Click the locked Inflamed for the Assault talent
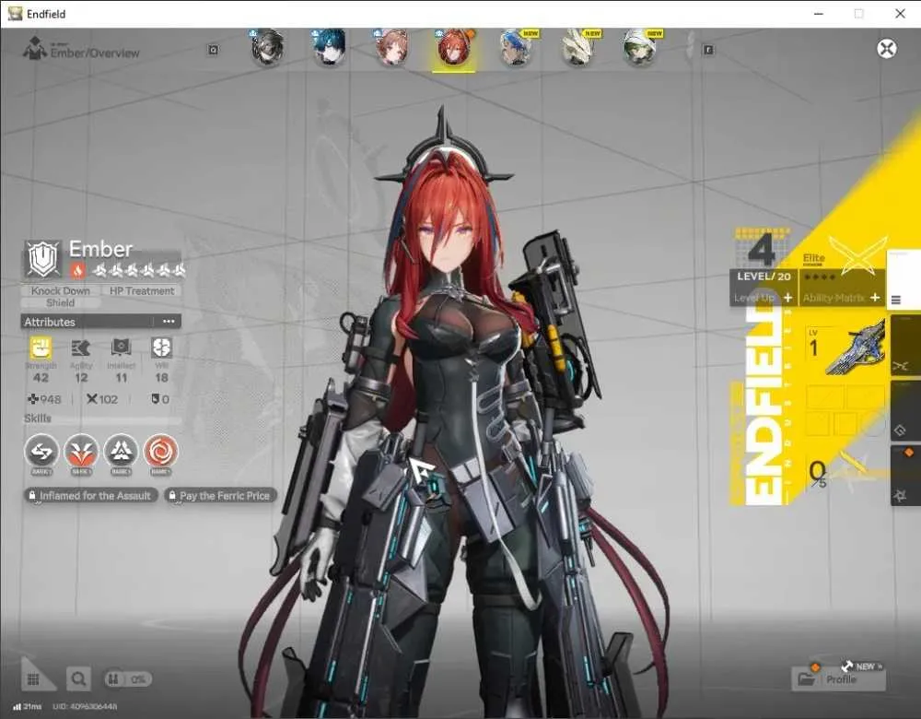 (x=91, y=496)
